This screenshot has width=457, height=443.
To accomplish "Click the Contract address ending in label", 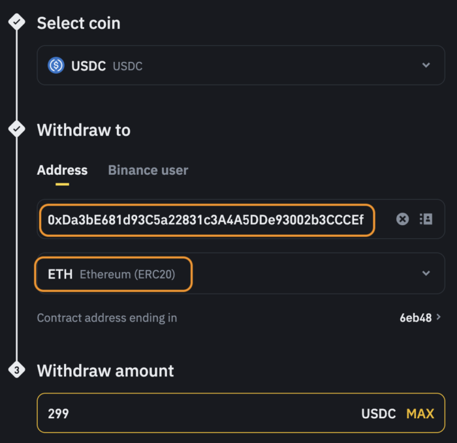I will (107, 318).
